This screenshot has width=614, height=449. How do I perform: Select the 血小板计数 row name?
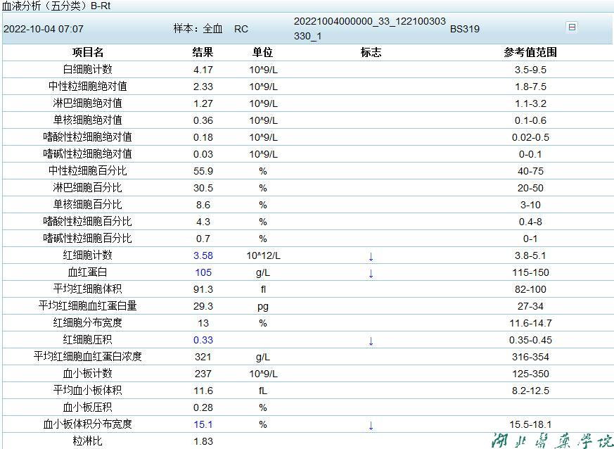(87, 374)
